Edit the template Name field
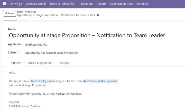The height and width of the screenshot is (111, 185). coord(87,35)
